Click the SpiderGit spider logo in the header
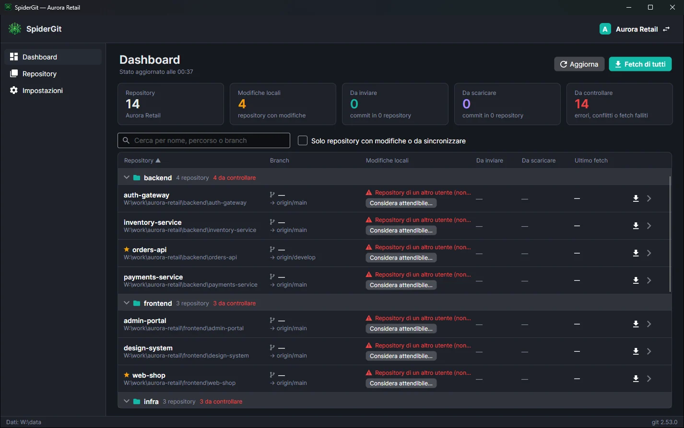 (x=15, y=29)
